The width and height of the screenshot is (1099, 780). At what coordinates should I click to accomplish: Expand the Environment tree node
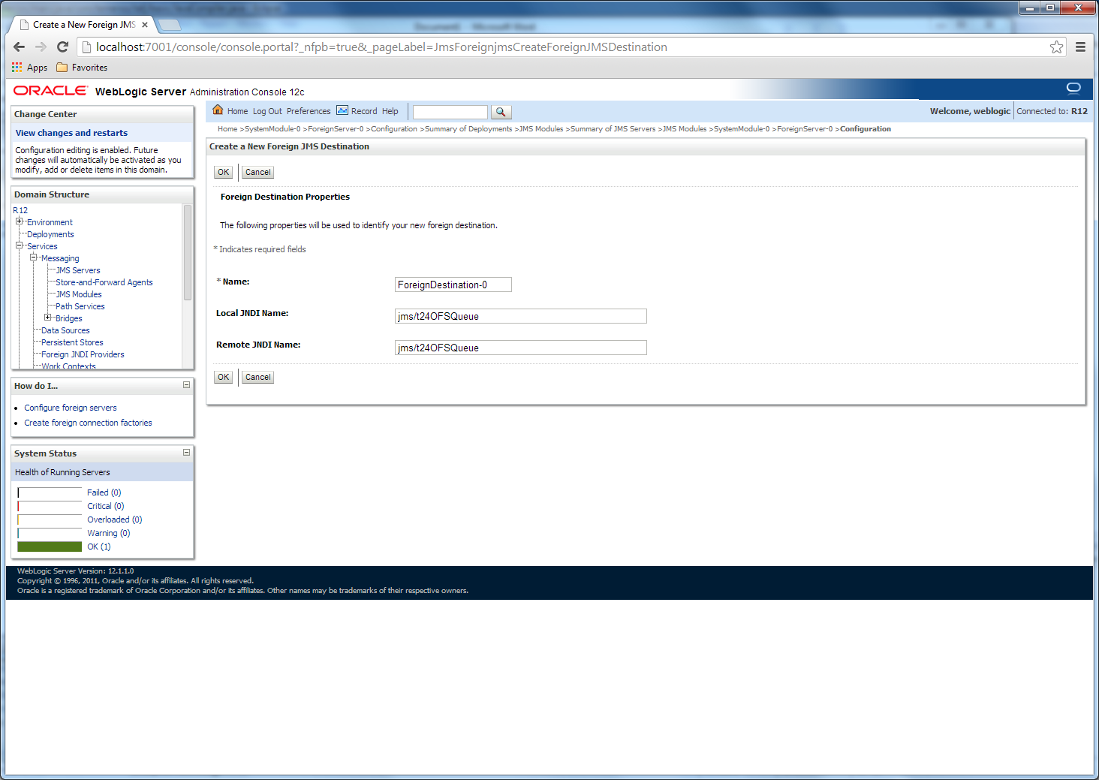pos(20,221)
